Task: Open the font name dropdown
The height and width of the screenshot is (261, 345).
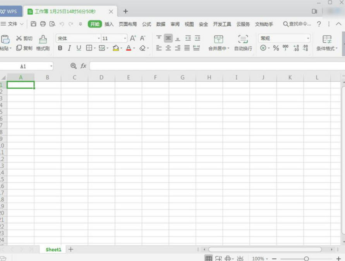Action: 78,38
